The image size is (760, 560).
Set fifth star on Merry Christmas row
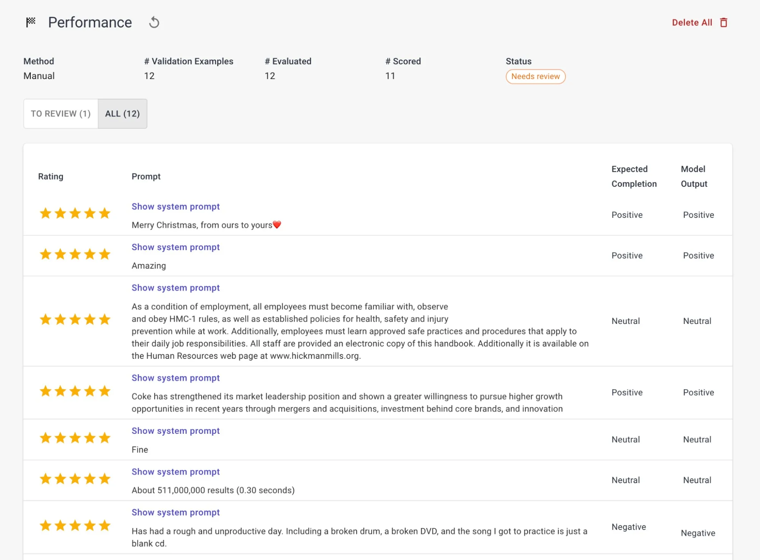click(x=105, y=213)
